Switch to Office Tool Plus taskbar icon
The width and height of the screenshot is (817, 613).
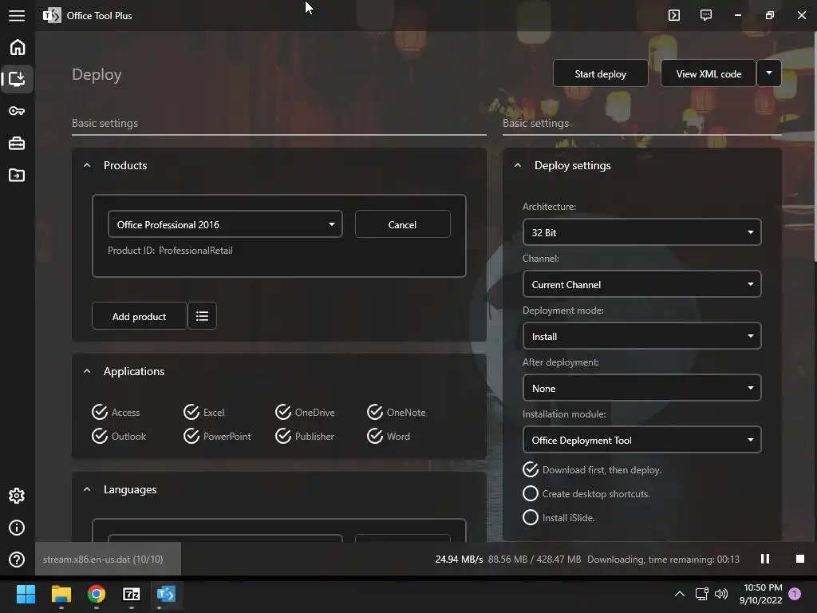167,594
